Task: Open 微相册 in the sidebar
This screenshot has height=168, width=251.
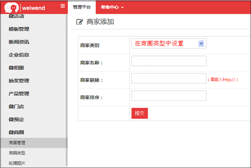Action: click(x=16, y=68)
